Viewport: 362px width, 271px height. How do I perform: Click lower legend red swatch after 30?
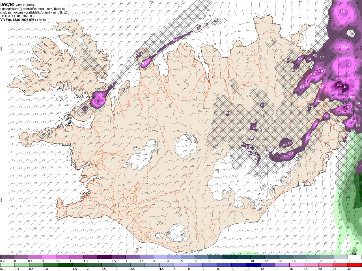click(x=354, y=265)
